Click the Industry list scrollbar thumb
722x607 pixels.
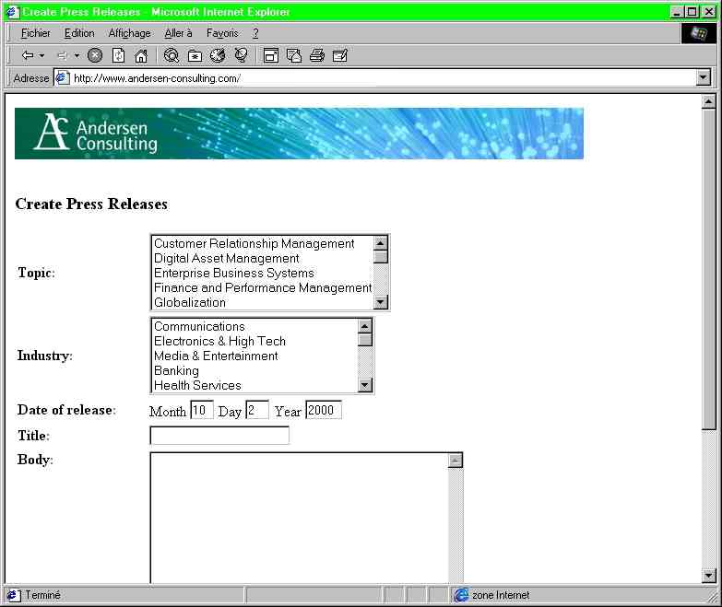point(364,339)
